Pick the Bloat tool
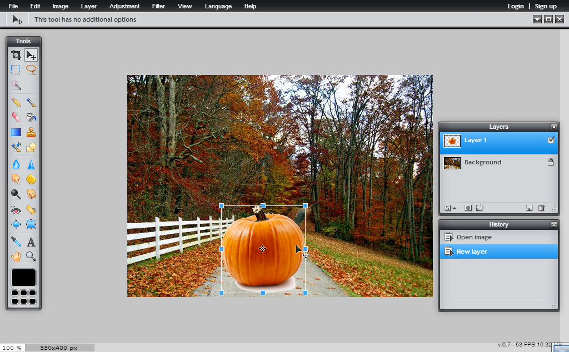This screenshot has width=569, height=352. [x=16, y=224]
